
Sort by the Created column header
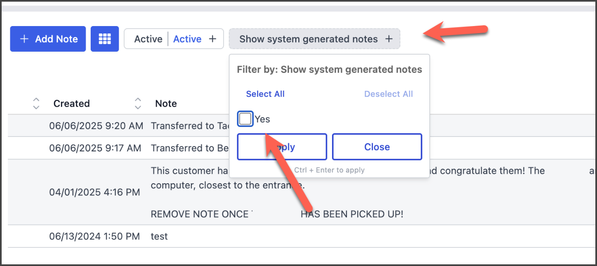point(72,103)
